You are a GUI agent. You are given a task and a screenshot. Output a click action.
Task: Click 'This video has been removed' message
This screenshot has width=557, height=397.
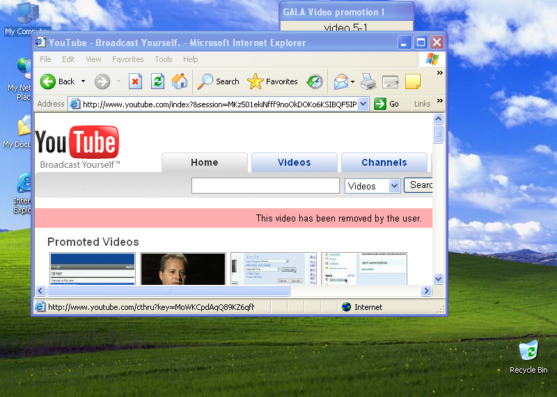click(339, 218)
